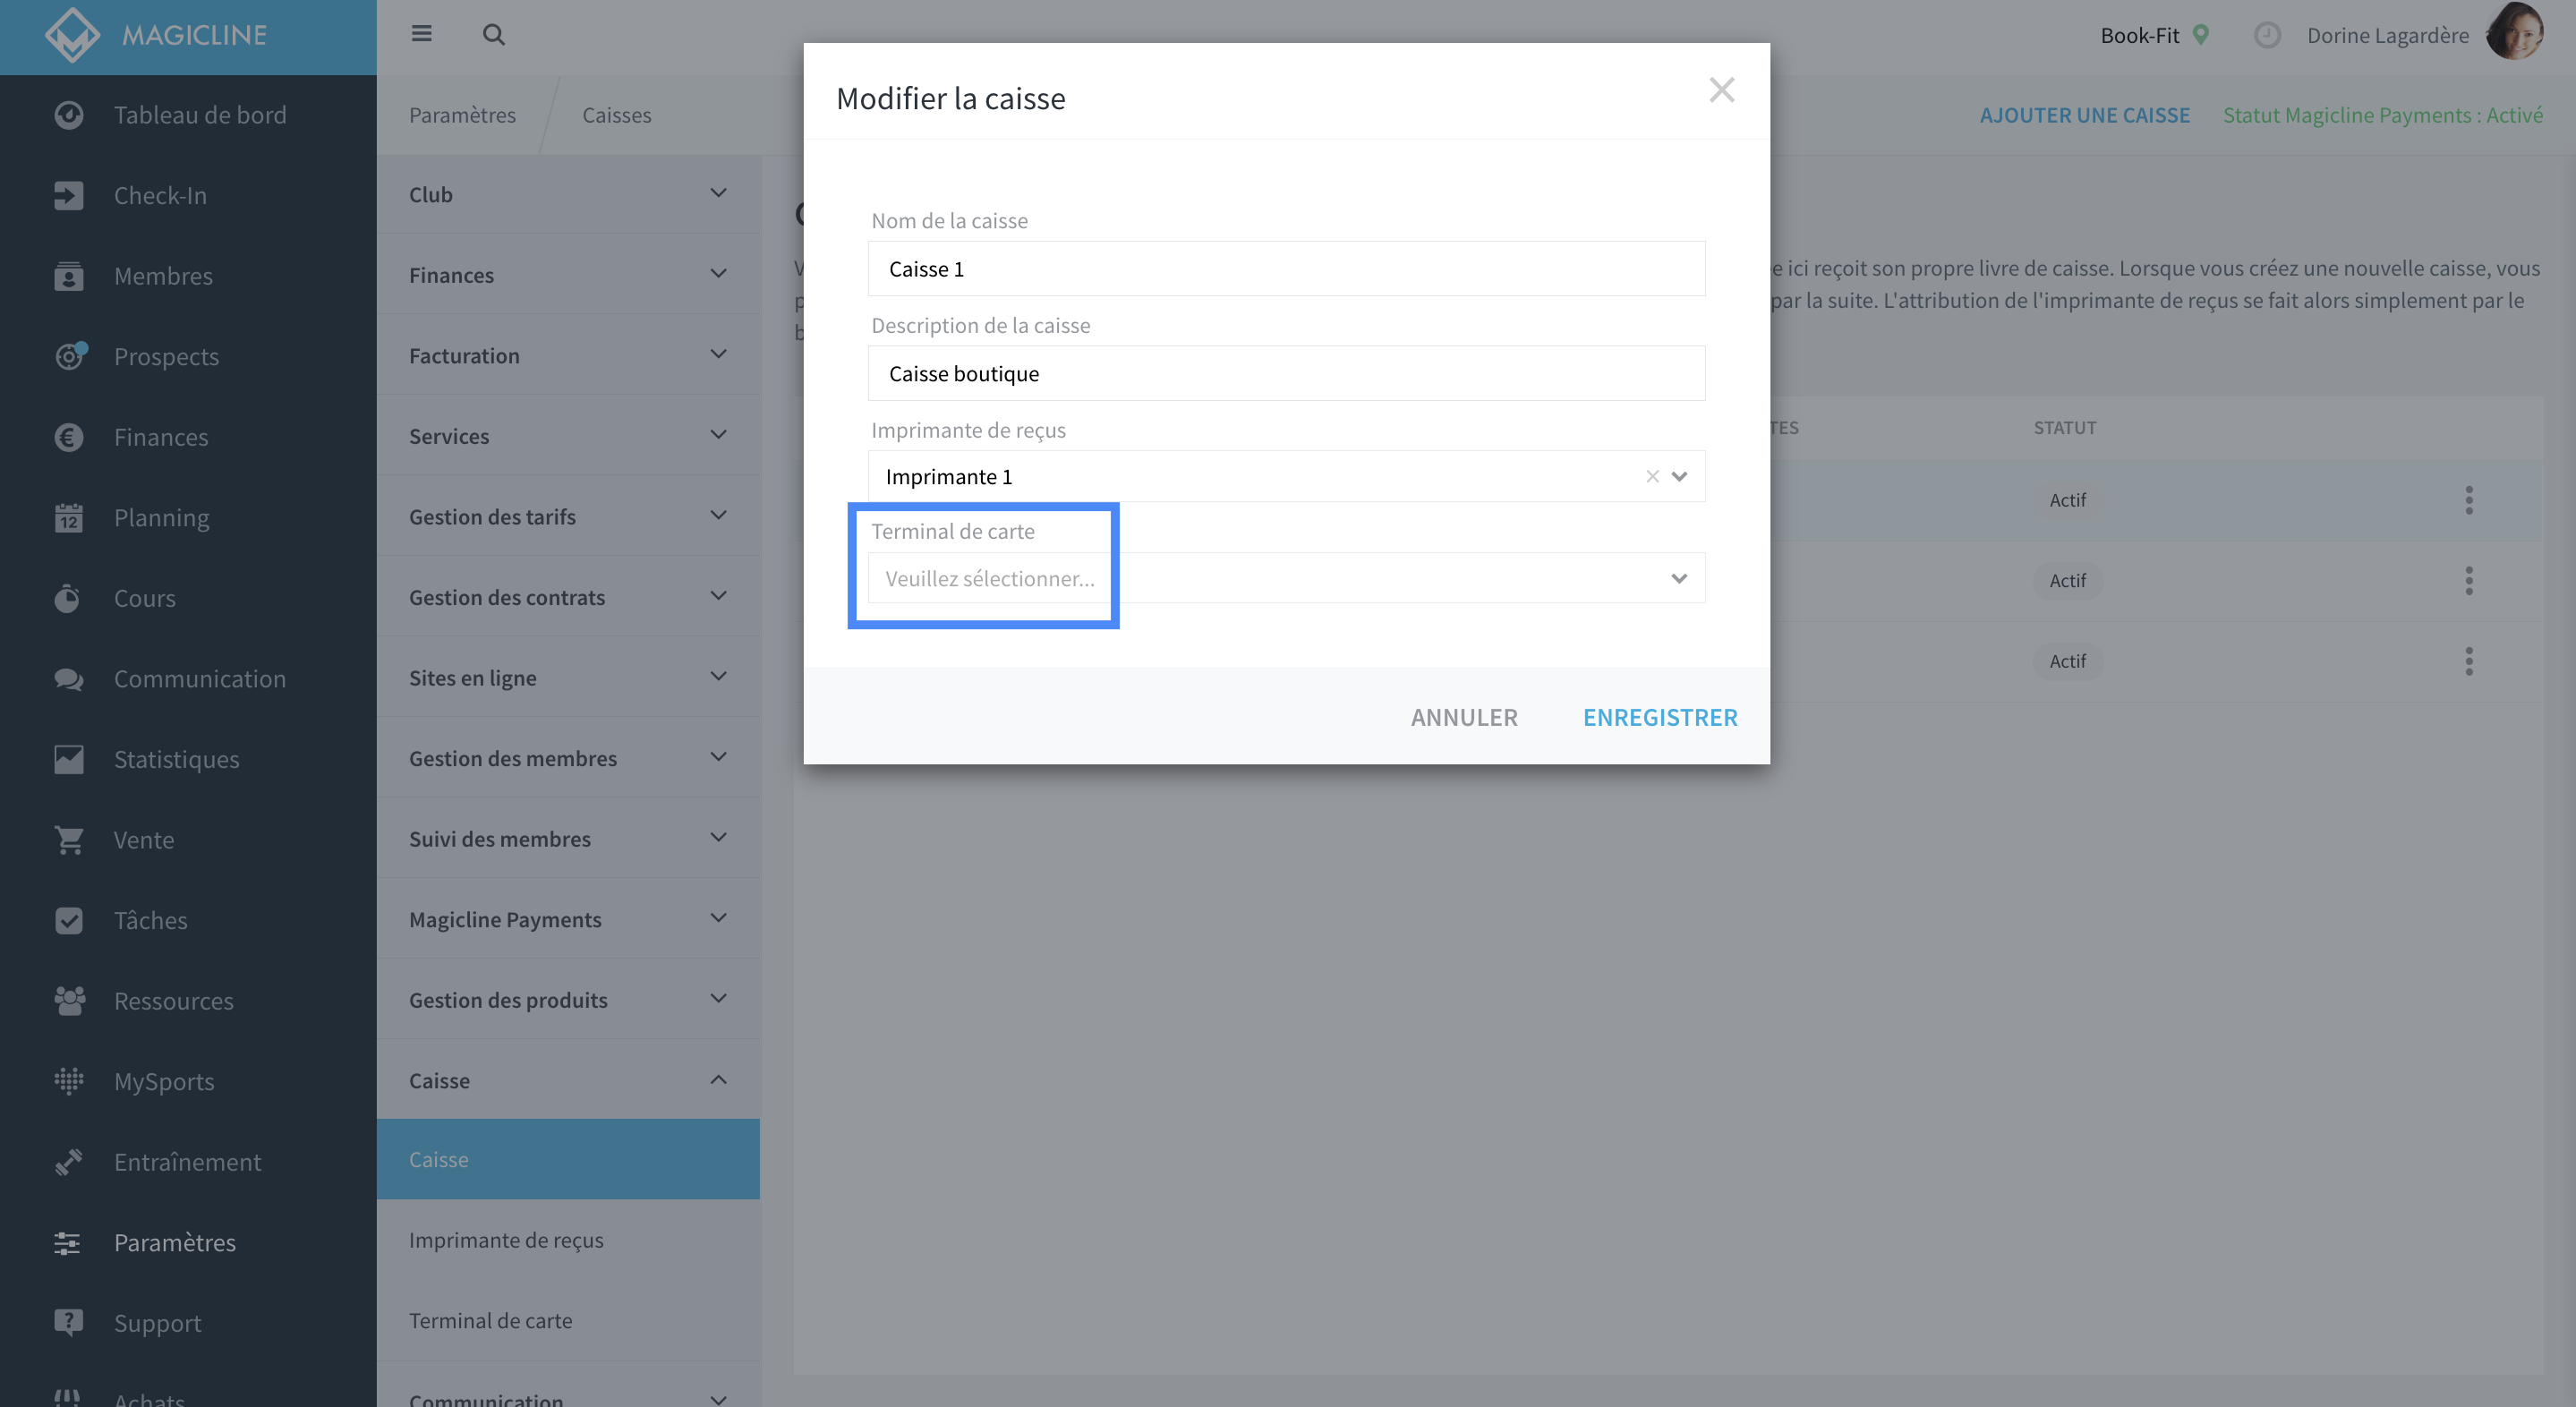Open the Imprimante de reçus dropdown arrow

(1680, 477)
